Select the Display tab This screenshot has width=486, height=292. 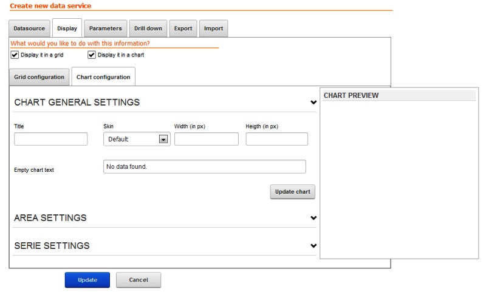pos(67,28)
